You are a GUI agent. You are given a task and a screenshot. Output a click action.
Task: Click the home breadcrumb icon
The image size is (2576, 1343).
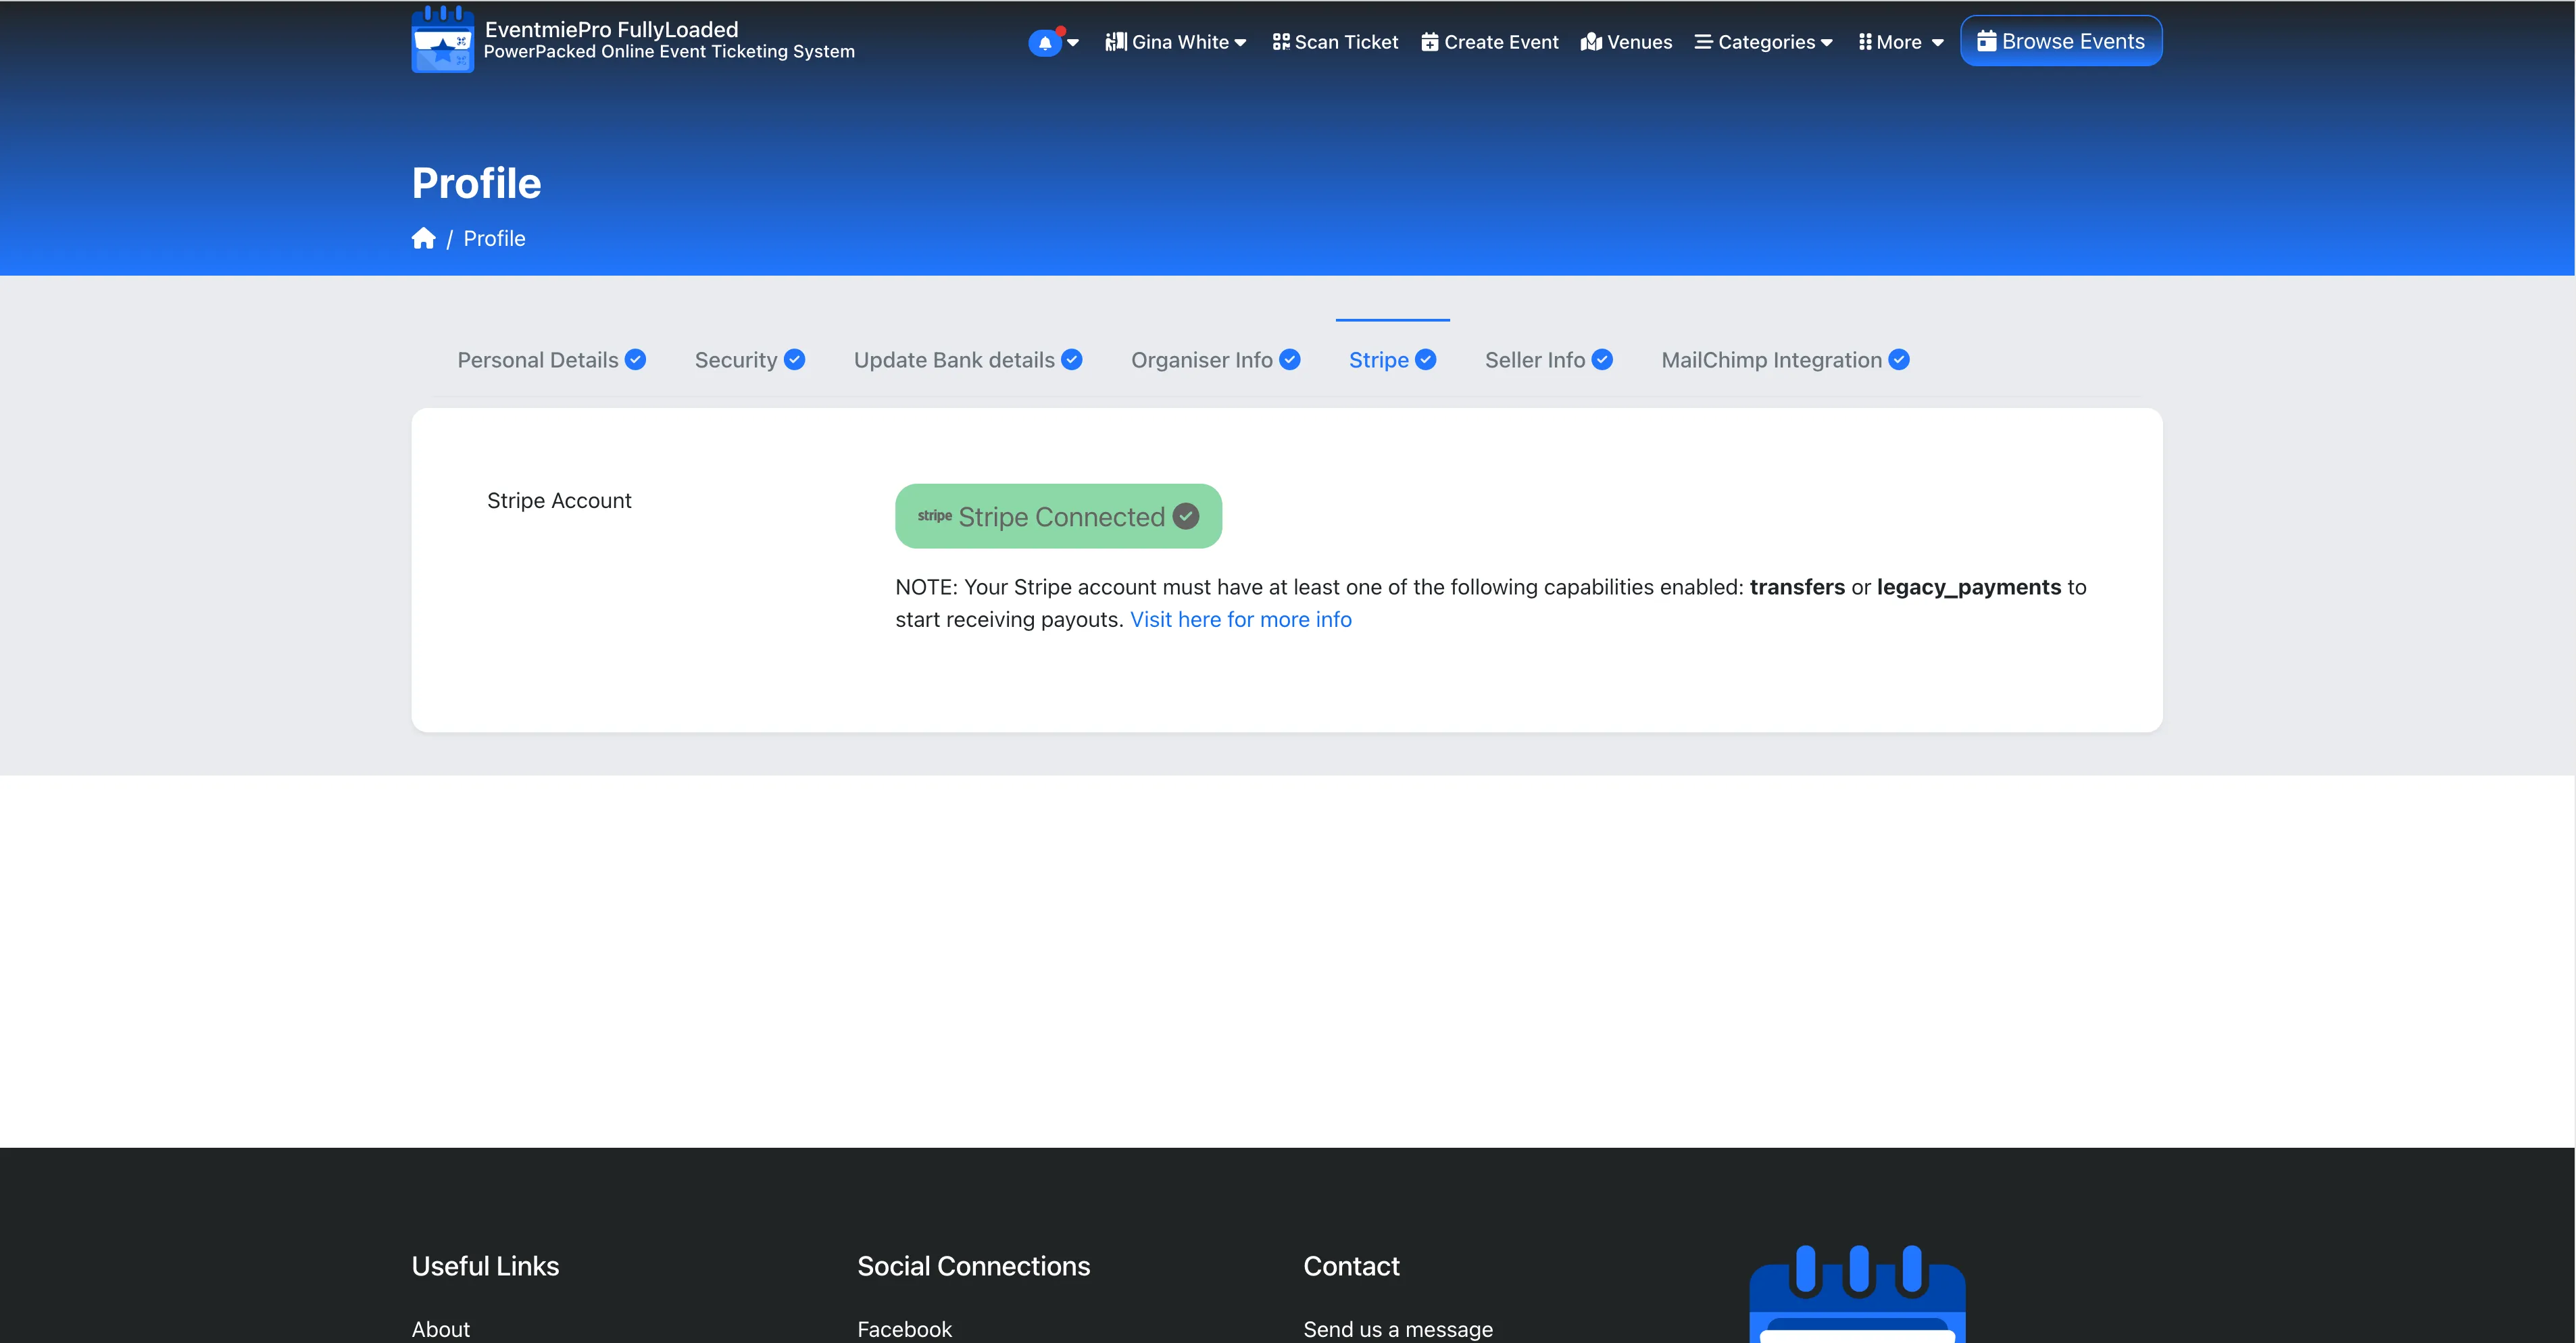pos(424,237)
